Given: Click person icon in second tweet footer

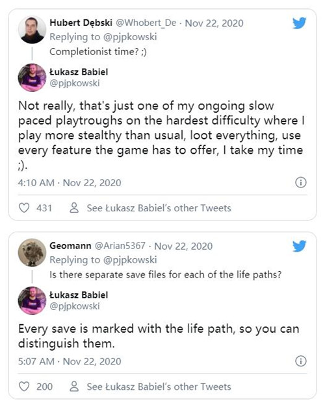Looking at the screenshot, I should click(74, 387).
